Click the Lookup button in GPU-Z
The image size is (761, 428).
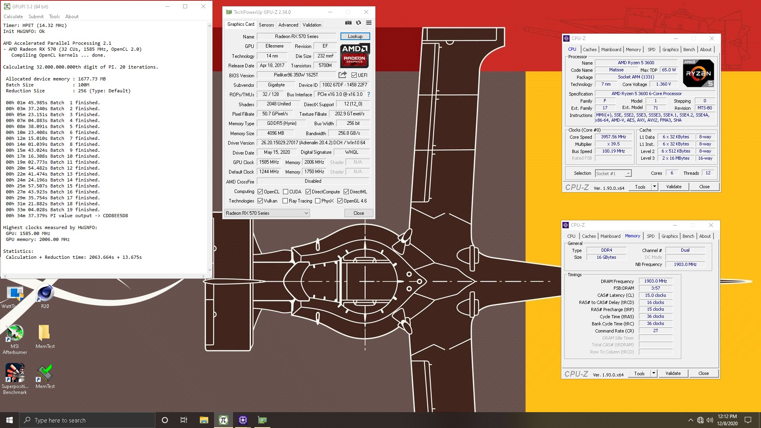(x=355, y=36)
